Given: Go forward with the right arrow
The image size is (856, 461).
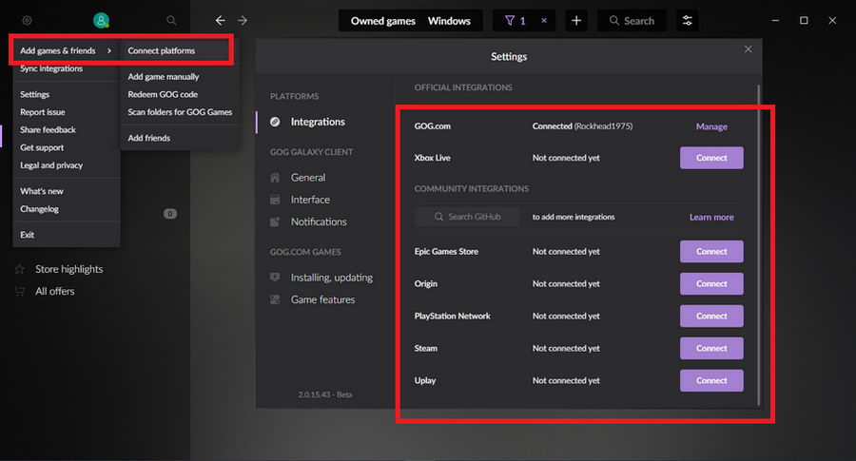Looking at the screenshot, I should pos(243,20).
